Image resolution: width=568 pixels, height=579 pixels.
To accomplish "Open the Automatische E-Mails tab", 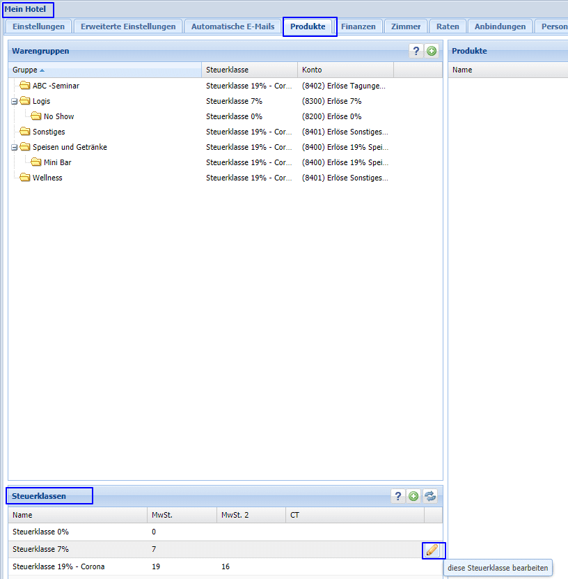I will click(232, 26).
